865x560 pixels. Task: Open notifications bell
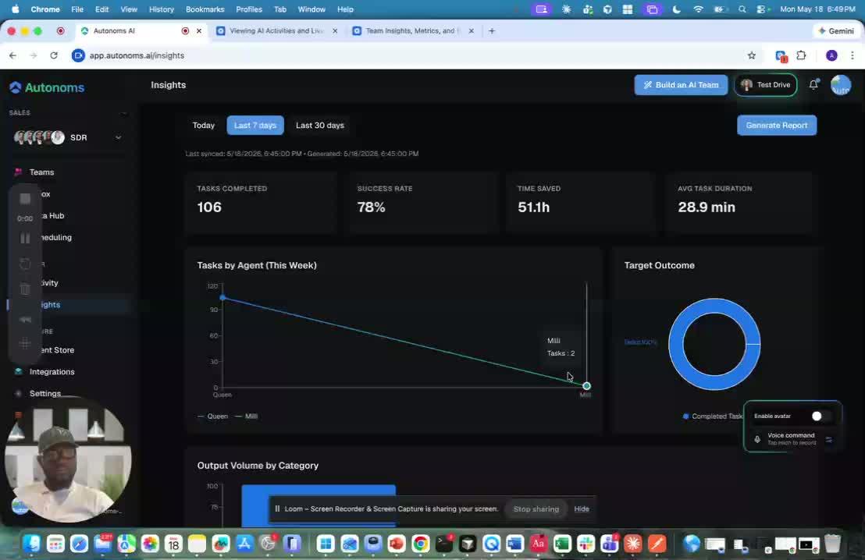(x=813, y=84)
